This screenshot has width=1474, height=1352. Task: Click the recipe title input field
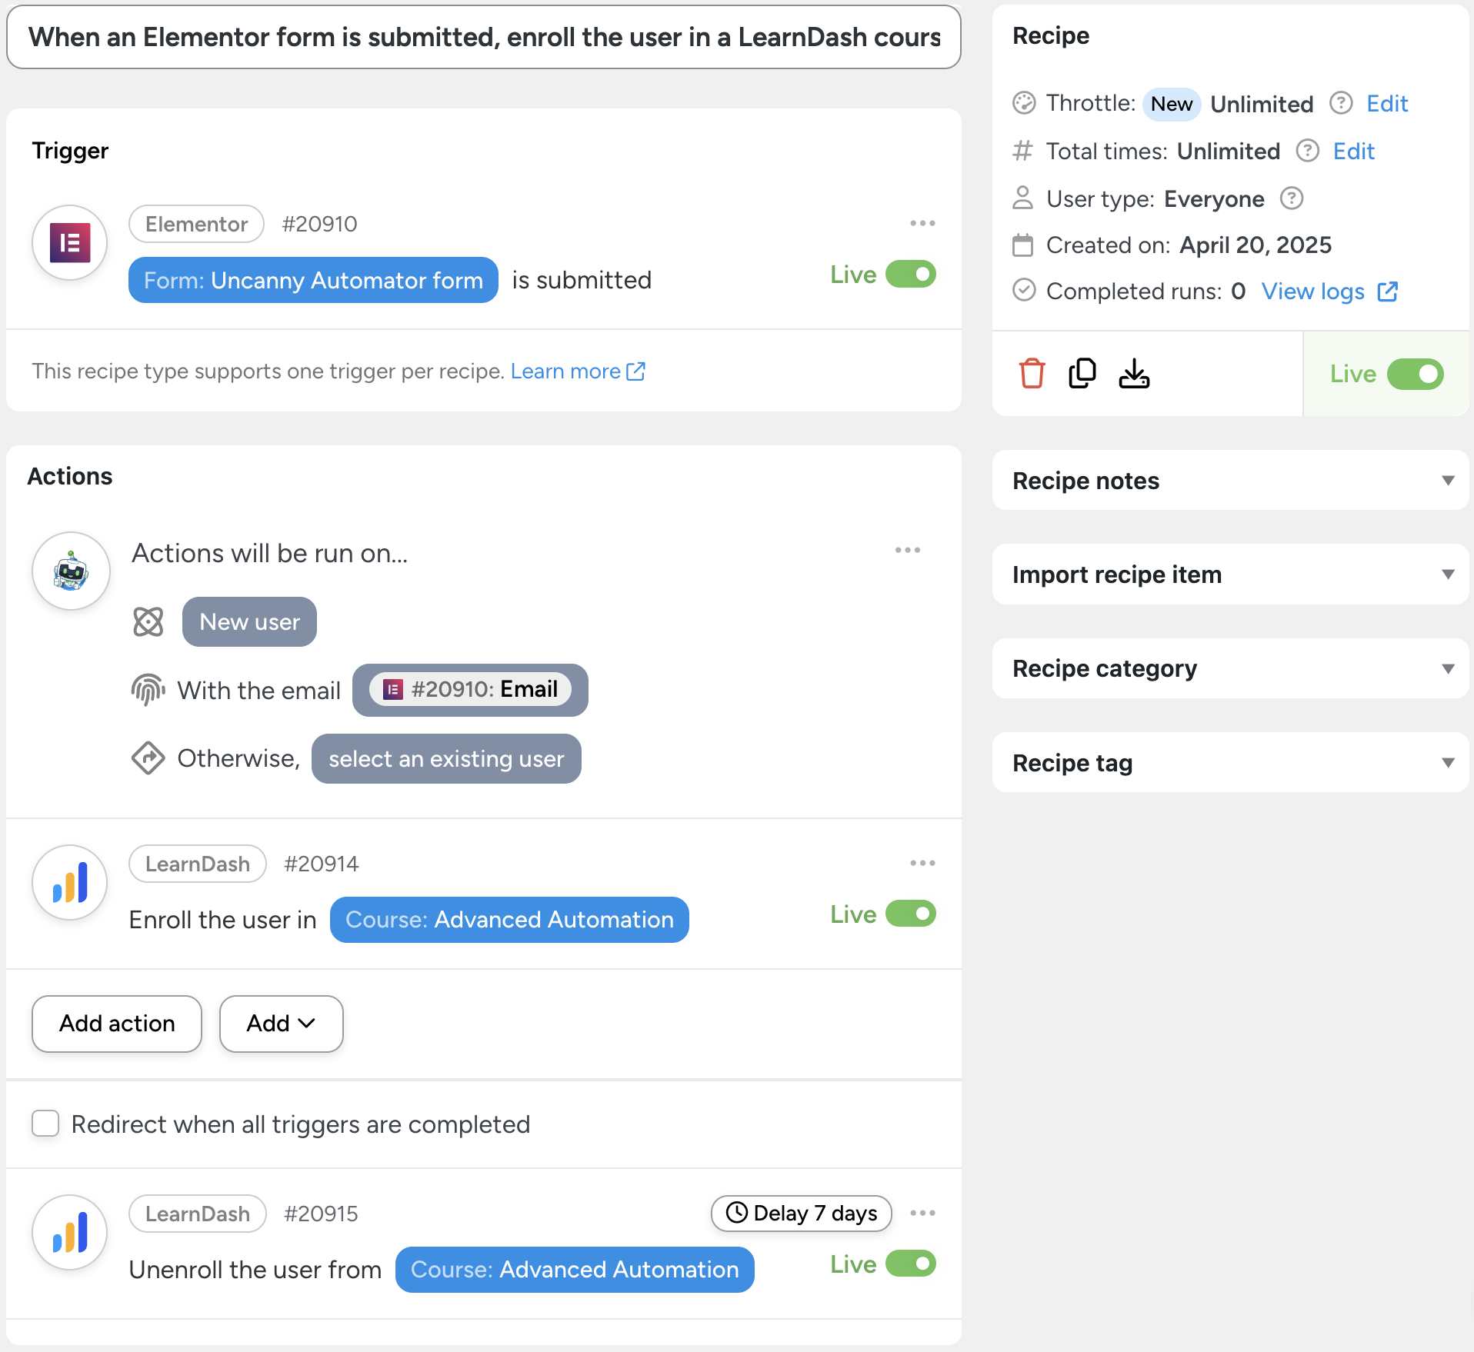pyautogui.click(x=484, y=37)
